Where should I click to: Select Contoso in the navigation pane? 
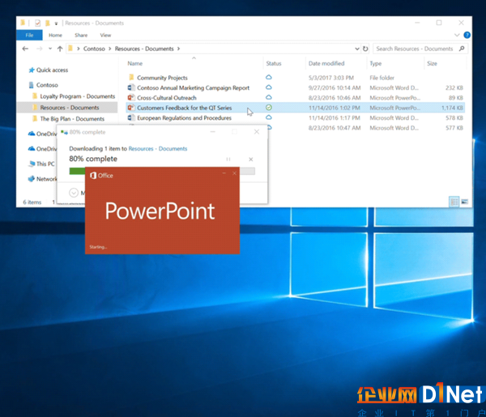pos(47,85)
